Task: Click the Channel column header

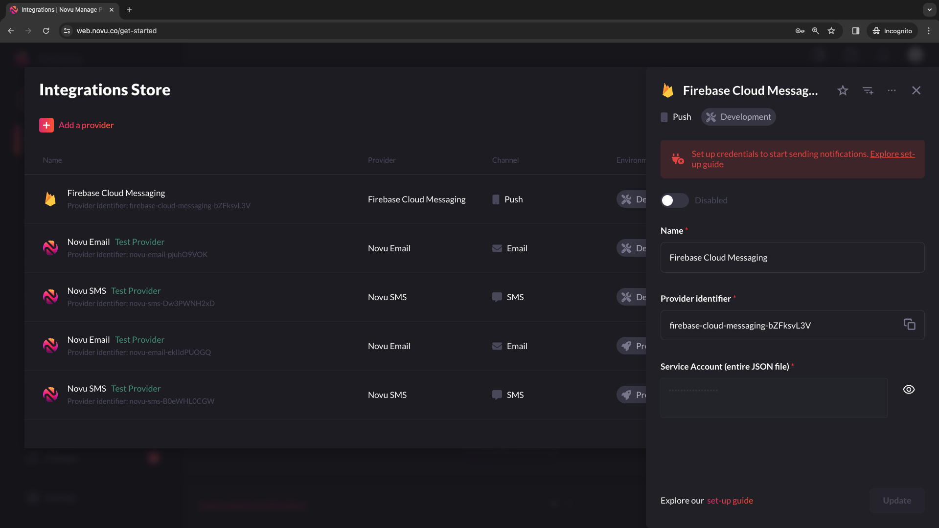Action: tap(505, 160)
